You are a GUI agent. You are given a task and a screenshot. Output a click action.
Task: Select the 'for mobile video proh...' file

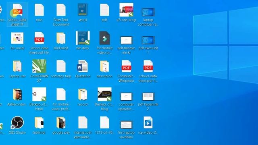point(61,94)
